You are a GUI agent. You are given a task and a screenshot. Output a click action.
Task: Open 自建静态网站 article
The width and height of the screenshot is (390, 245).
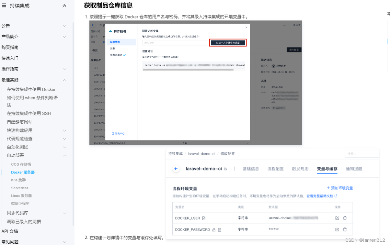[20, 122]
